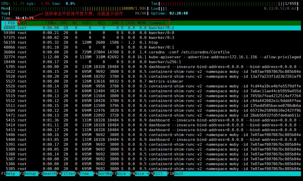Image resolution: width=303 pixels, height=181 pixels.
Task: Select the containerd-shim row with PID 5471
Action: (151, 115)
